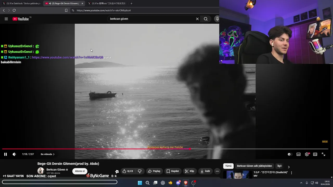Open ChatGPT from the taskbar
Viewport: 333px width, 187px height.
163,183
